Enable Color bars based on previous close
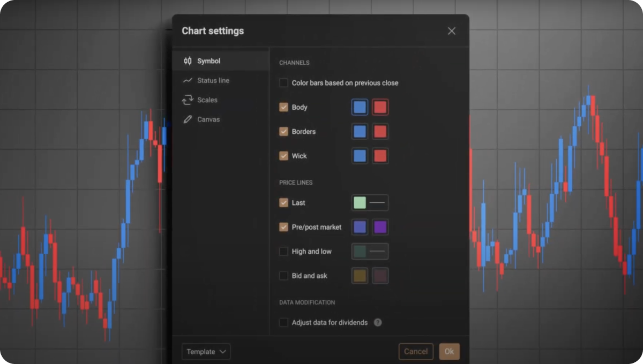This screenshot has width=643, height=364. click(283, 83)
